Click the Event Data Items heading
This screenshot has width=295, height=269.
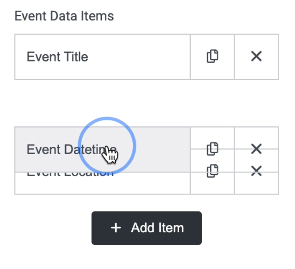pyautogui.click(x=64, y=16)
